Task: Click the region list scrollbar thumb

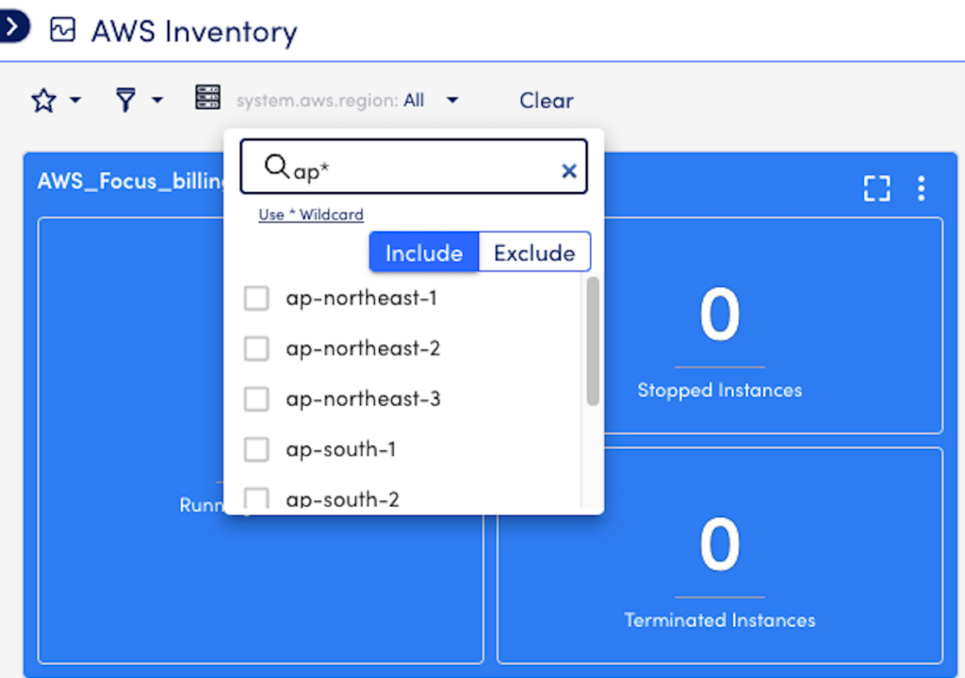Action: tap(593, 341)
